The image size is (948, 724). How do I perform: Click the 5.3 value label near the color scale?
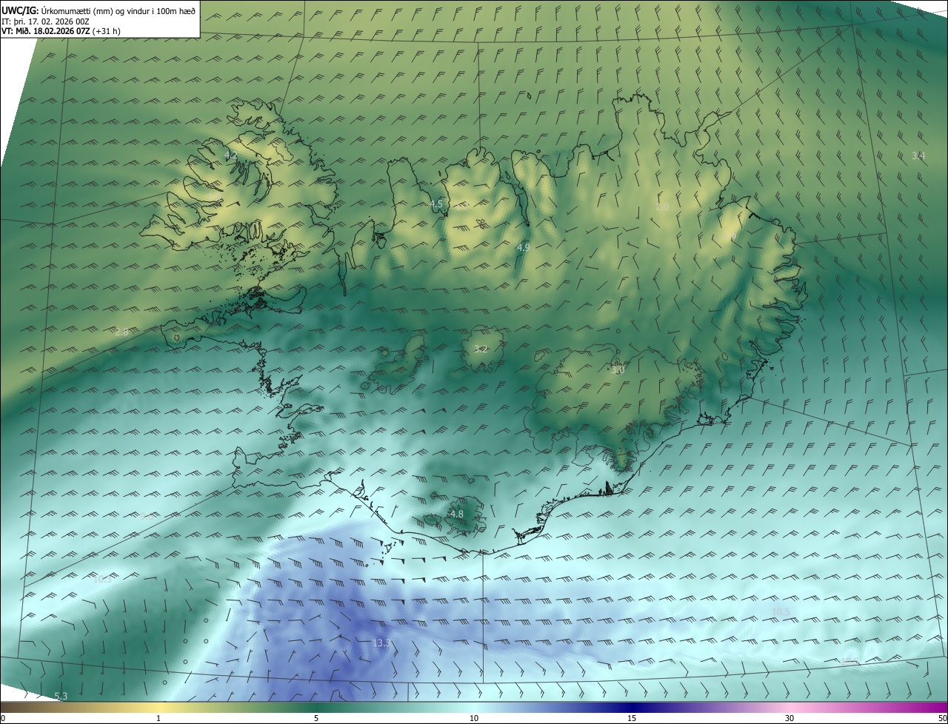pyautogui.click(x=61, y=696)
